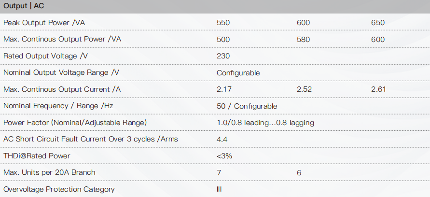Click Configurable in Nominal Output Voltage Range row
Image resolution: width=430 pixels, height=197 pixels.
[x=238, y=73]
